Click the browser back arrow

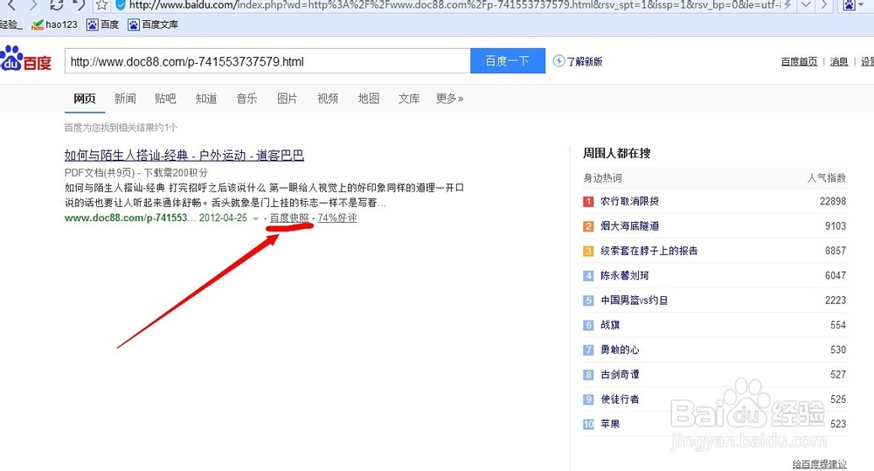pos(11,5)
